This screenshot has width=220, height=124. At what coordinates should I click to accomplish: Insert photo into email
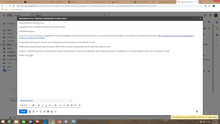(48, 112)
